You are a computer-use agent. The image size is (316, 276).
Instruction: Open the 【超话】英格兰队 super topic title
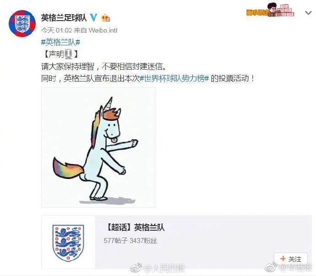pos(135,227)
